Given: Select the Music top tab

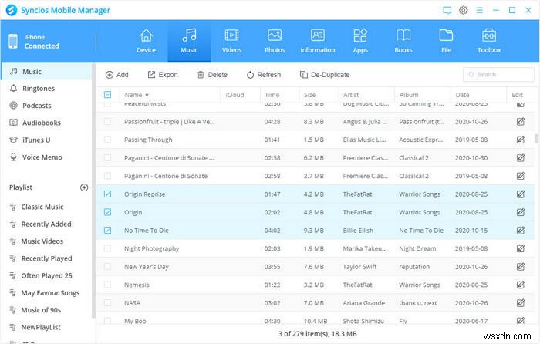Looking at the screenshot, I should 189,41.
